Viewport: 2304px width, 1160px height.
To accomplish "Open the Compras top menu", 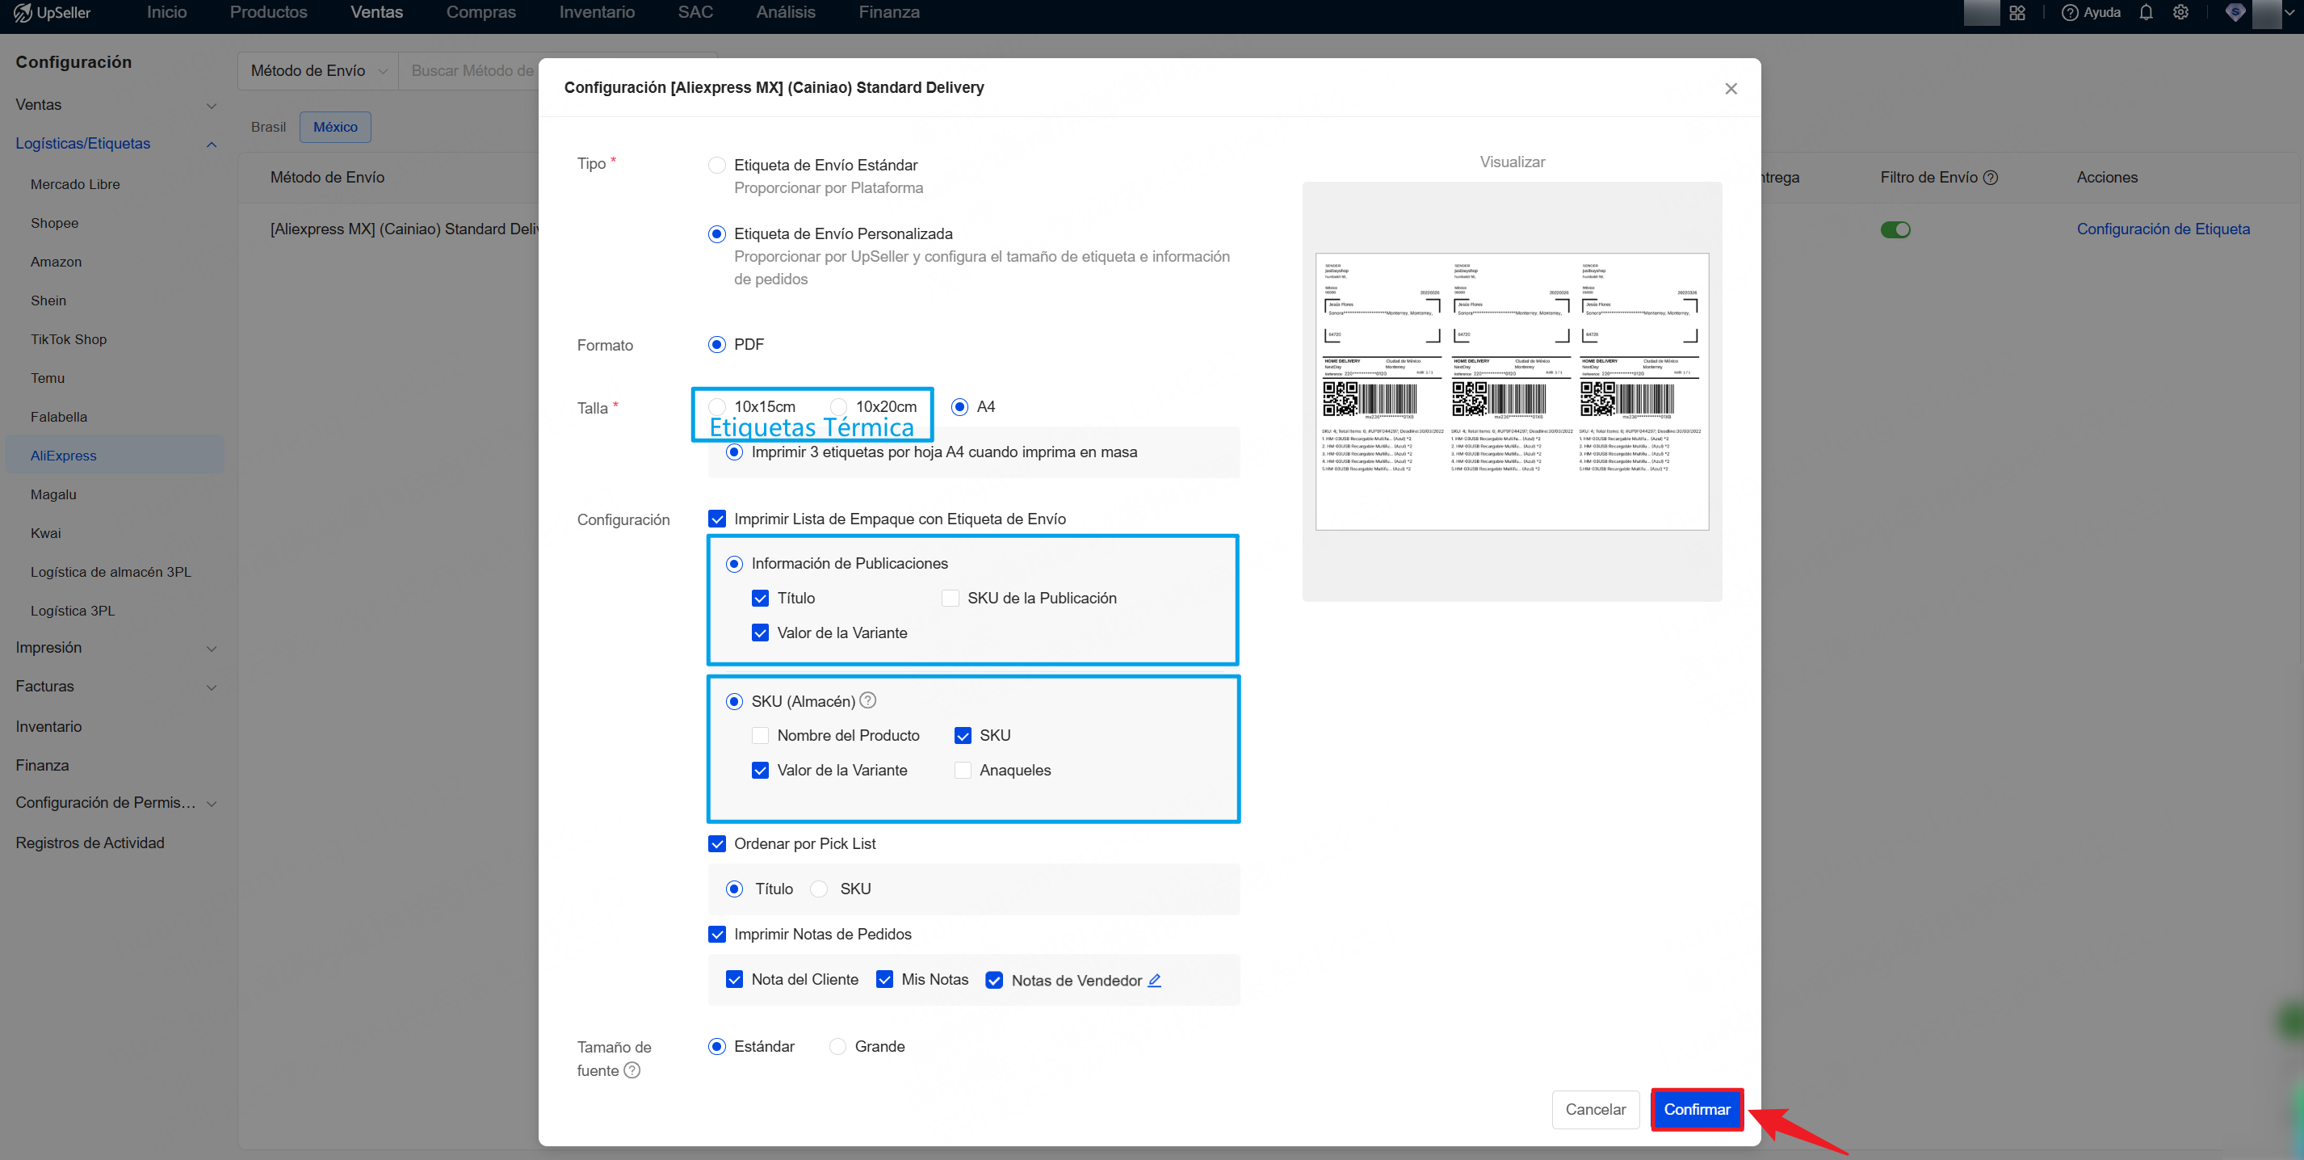I will tap(481, 13).
